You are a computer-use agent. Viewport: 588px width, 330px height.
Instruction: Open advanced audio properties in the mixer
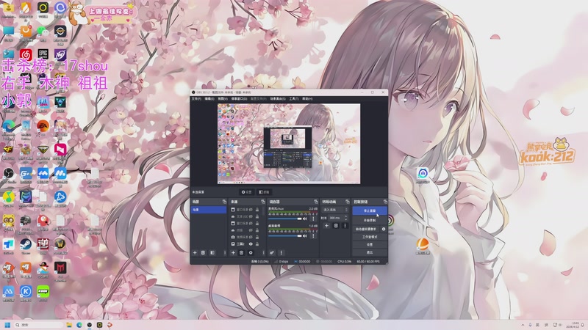tap(272, 252)
